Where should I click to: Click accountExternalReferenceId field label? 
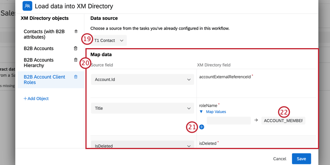coord(225,77)
